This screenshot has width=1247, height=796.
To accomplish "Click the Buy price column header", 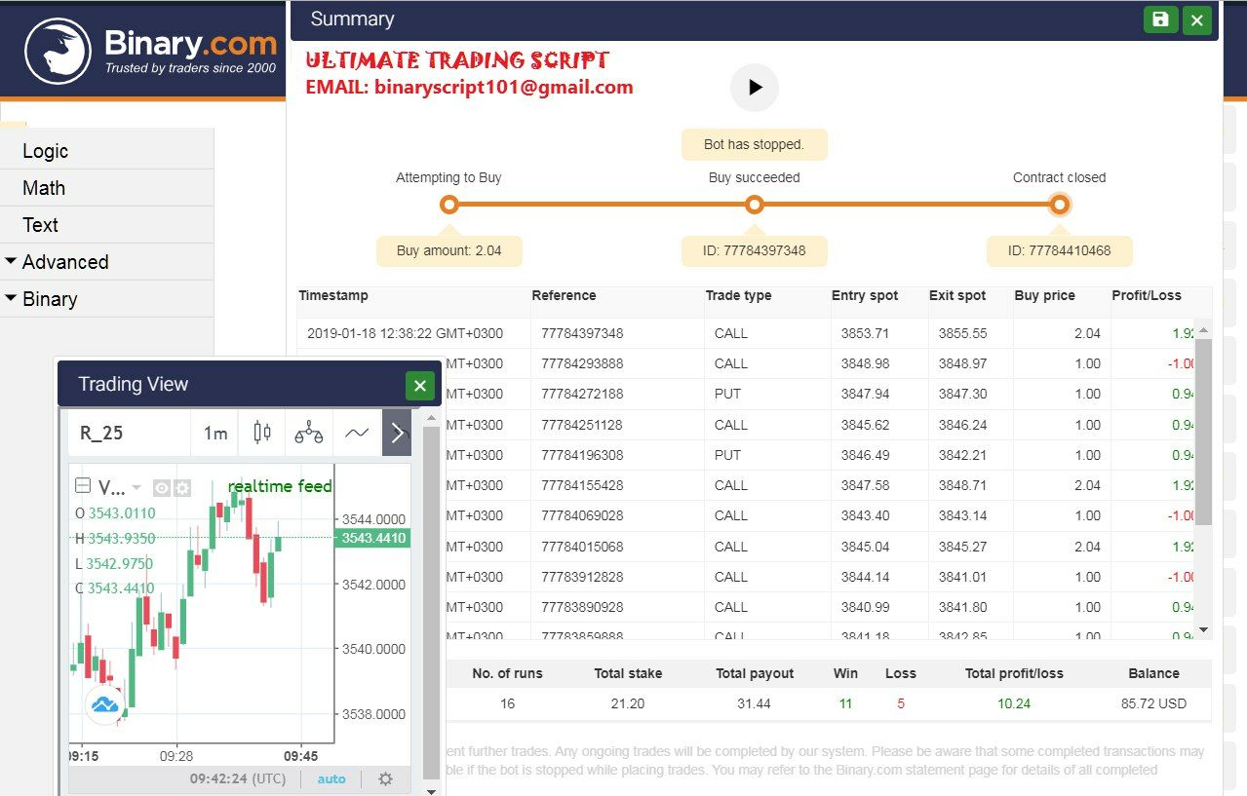I will click(1044, 295).
